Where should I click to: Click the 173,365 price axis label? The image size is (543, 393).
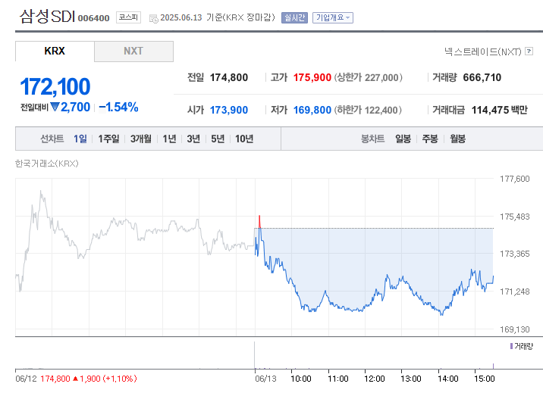click(515, 254)
